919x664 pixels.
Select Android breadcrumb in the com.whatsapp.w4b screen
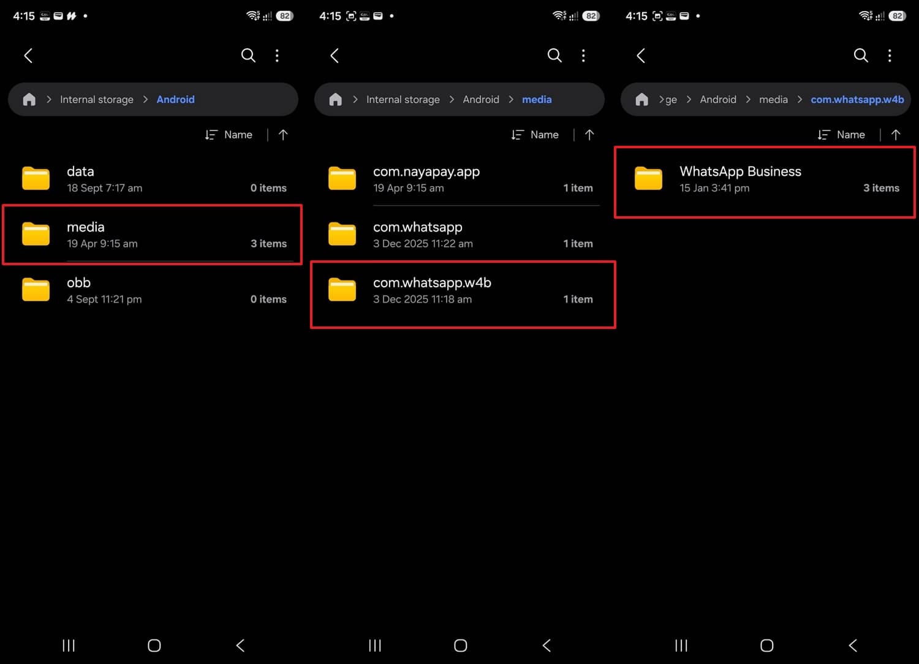718,99
